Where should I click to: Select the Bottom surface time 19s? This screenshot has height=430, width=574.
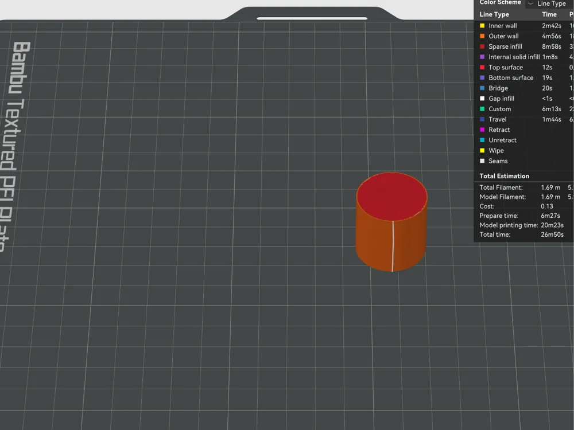coord(547,77)
